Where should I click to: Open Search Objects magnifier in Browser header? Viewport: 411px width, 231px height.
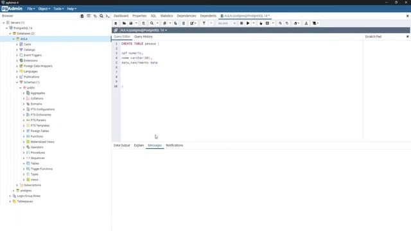coord(101,16)
